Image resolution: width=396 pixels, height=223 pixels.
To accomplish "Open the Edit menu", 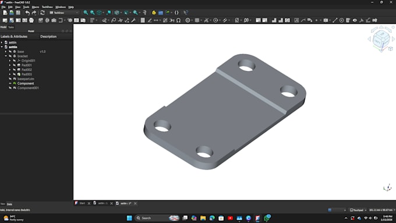I will [10, 7].
